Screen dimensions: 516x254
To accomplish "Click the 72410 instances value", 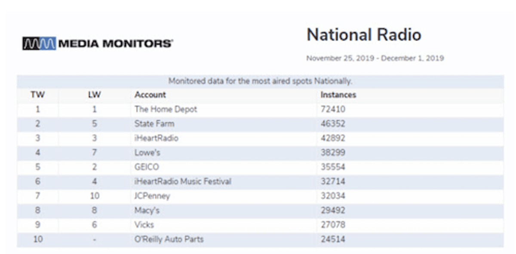I will tap(333, 109).
